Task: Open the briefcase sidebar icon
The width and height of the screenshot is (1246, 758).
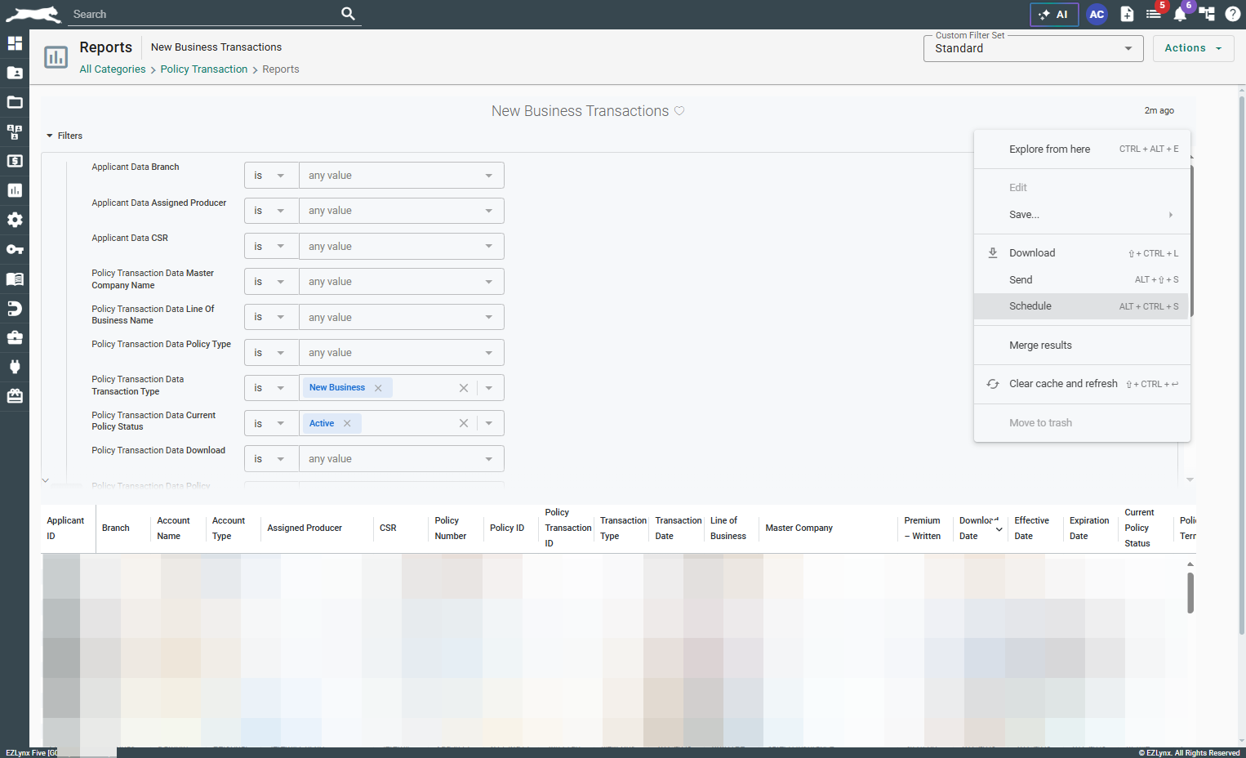Action: 15,337
